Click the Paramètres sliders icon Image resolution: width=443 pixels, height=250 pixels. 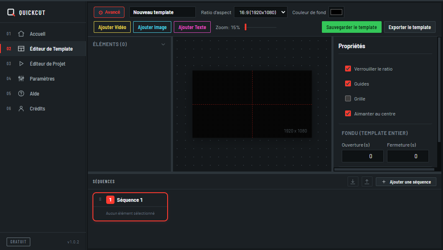coord(21,78)
